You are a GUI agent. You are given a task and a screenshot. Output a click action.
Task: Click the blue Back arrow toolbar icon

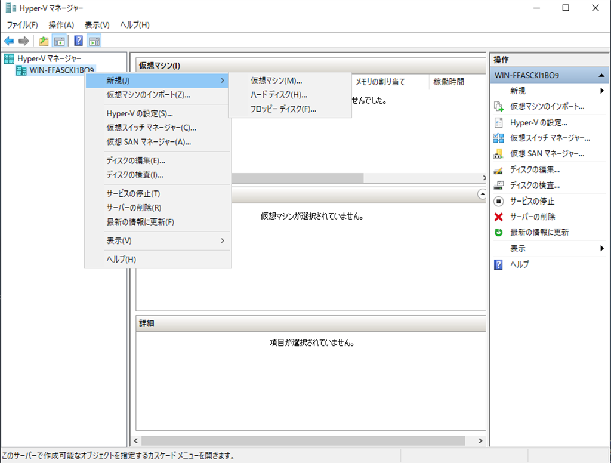[x=9, y=41]
